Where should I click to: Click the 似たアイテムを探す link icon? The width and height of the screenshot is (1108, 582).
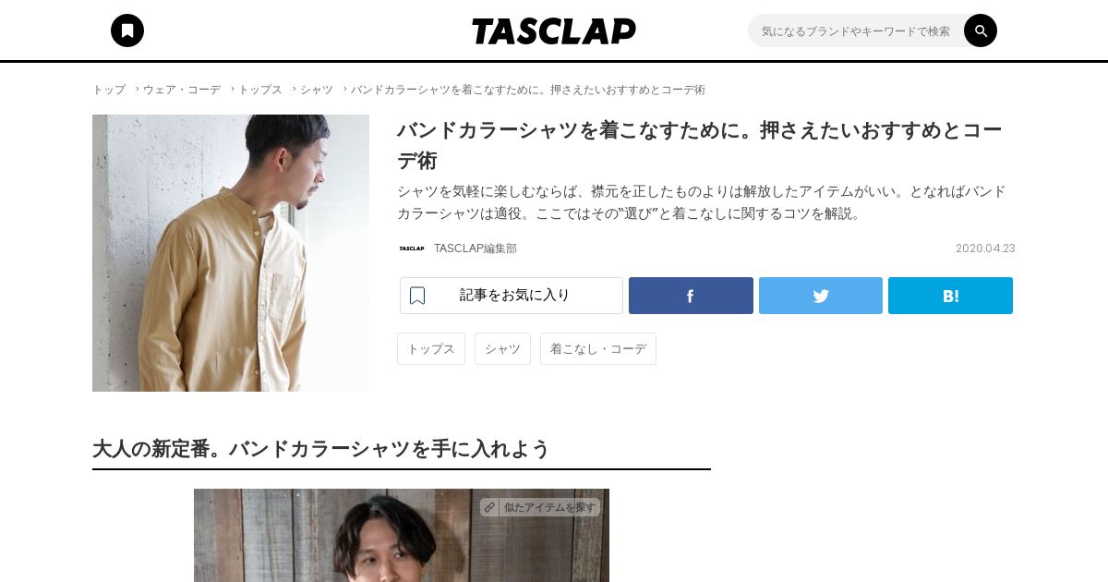[x=489, y=507]
